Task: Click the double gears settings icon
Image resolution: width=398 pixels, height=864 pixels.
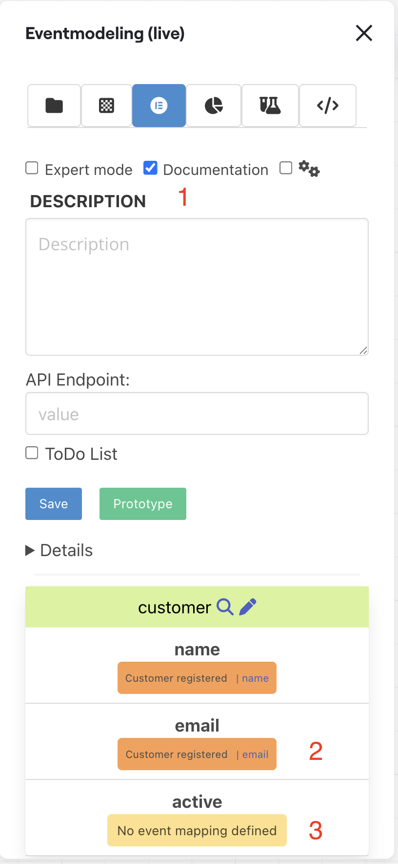Action: click(x=309, y=169)
